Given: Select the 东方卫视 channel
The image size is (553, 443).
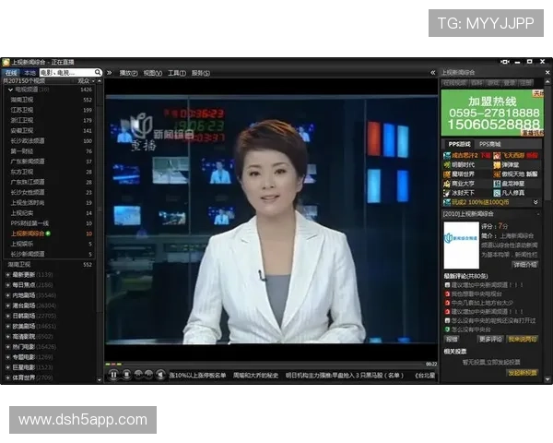Looking at the screenshot, I should [x=50, y=172].
